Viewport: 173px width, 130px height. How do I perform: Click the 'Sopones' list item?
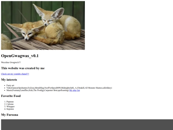tap(10, 109)
